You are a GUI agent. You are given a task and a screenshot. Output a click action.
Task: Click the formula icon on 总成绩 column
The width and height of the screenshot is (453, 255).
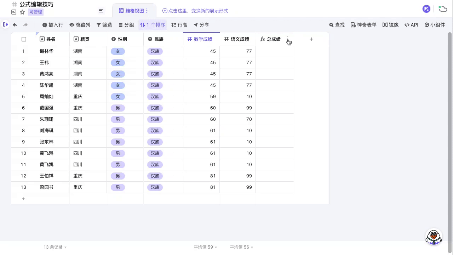(263, 39)
